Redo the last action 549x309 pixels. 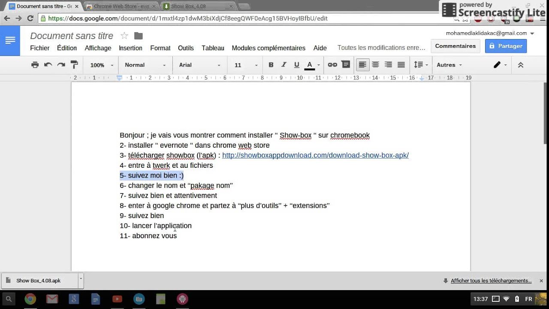61,65
